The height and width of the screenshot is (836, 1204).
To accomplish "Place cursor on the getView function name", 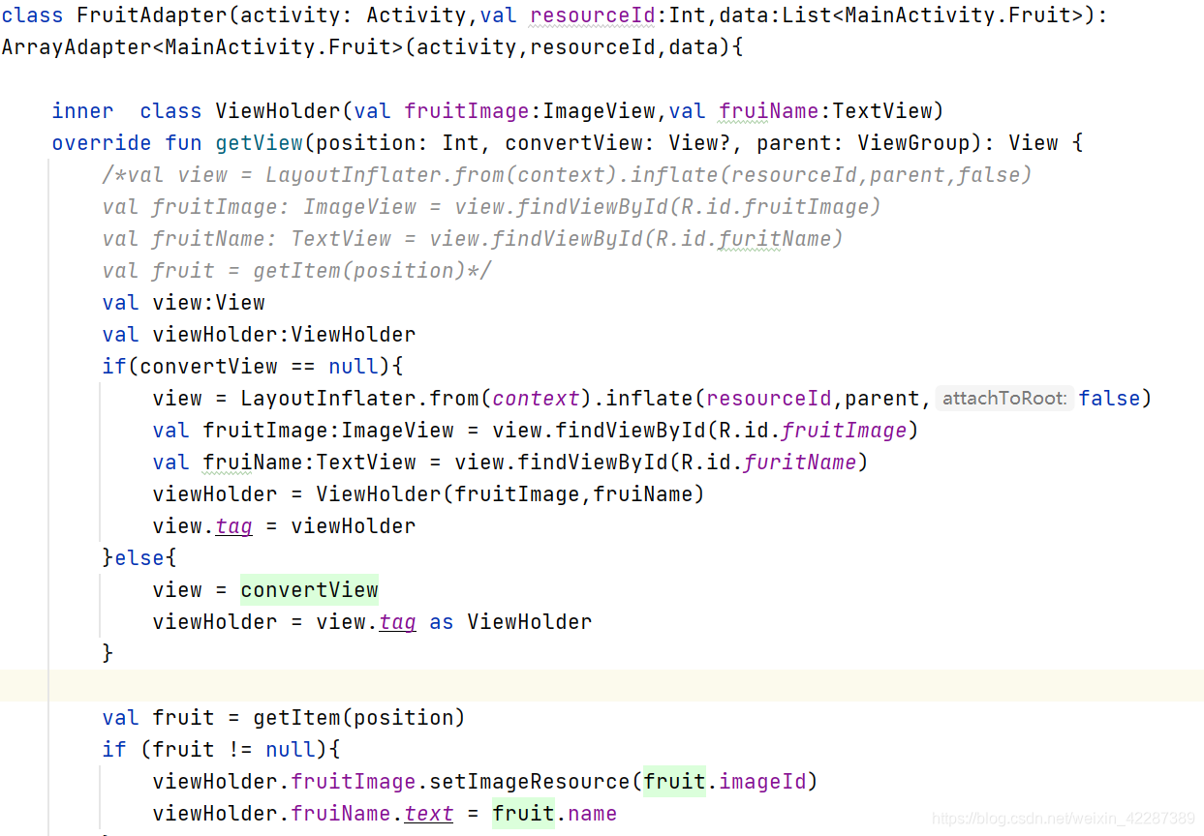I will point(260,143).
